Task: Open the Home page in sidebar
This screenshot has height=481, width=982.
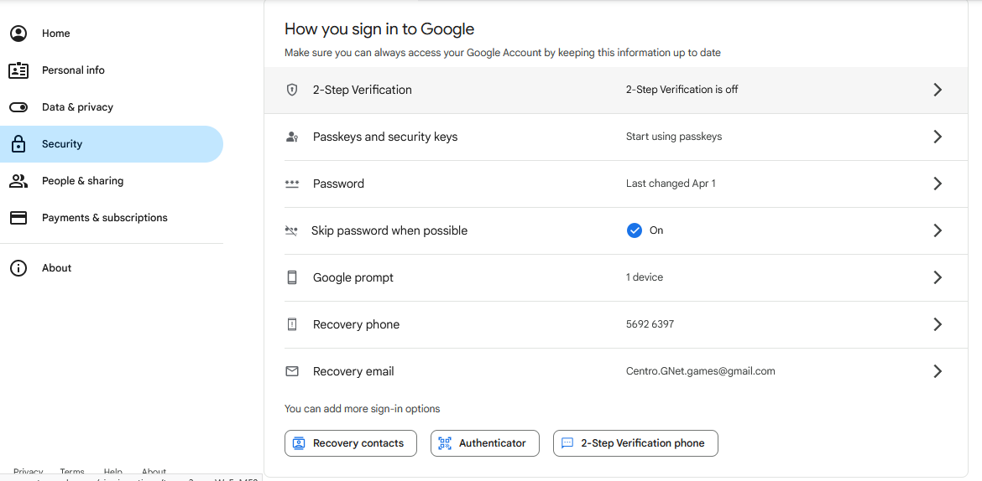Action: (x=55, y=34)
